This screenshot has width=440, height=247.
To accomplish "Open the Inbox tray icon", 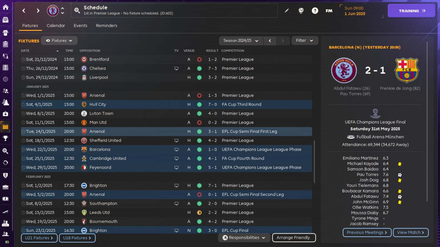I will tap(5, 20).
